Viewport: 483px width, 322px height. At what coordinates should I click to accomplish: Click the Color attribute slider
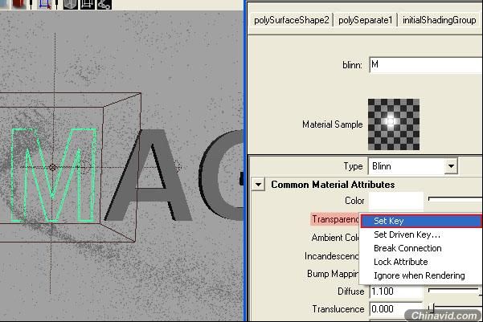[x=456, y=200]
